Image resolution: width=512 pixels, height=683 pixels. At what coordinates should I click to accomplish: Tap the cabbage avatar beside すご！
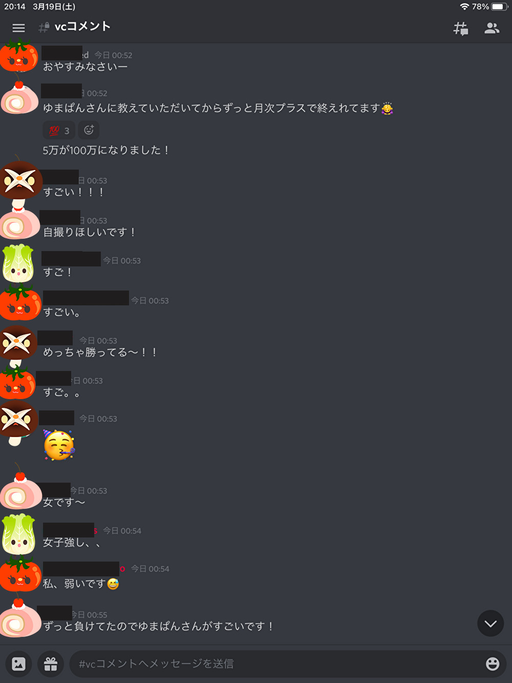click(18, 263)
